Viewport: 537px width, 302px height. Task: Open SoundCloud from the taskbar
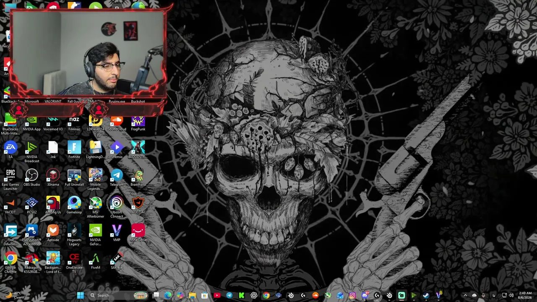coord(315,295)
